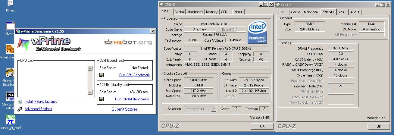Open the Shortcut to RealTemp icon
394x135 pixels.
coord(10,73)
